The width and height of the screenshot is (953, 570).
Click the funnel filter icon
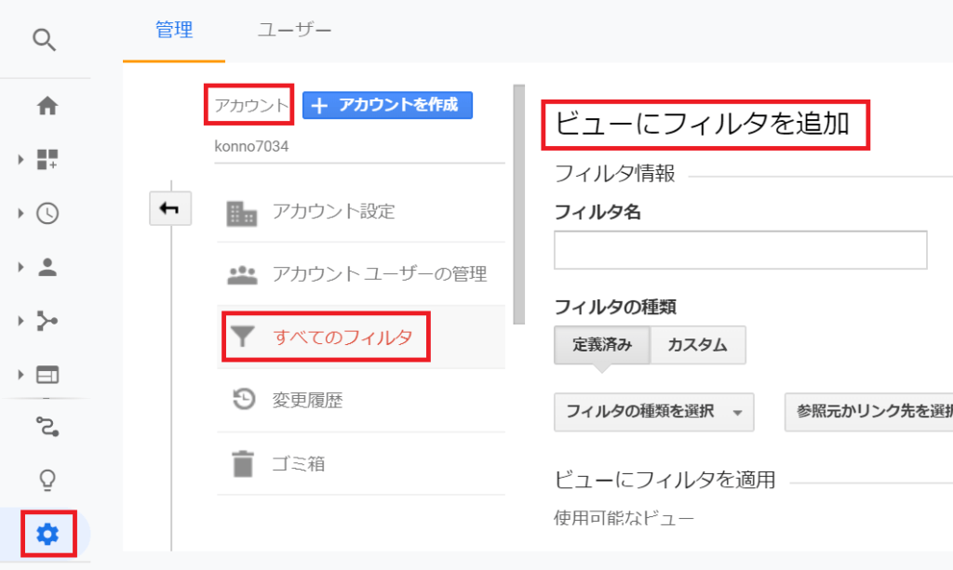[242, 336]
